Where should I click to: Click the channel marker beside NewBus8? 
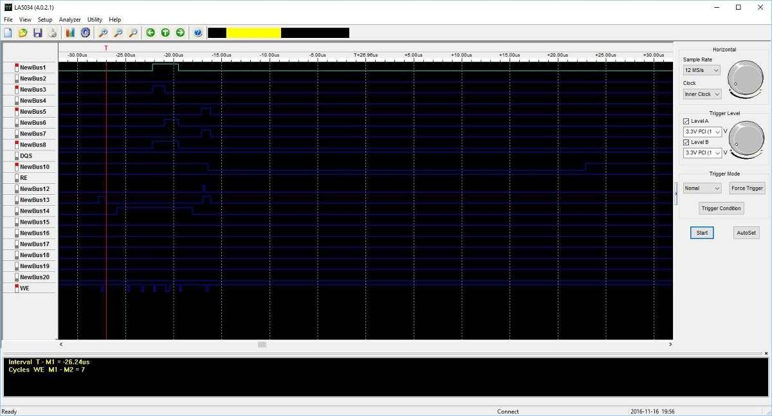pos(17,145)
